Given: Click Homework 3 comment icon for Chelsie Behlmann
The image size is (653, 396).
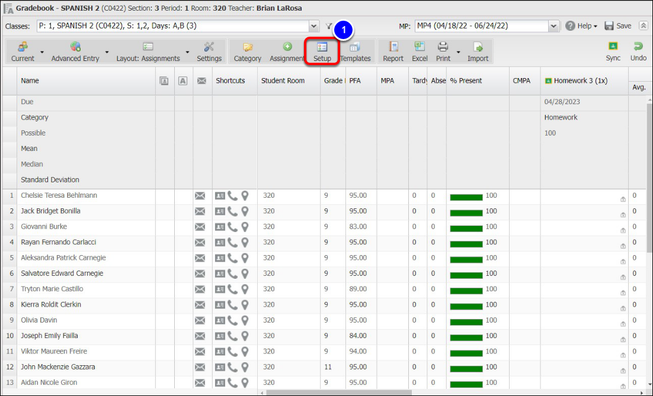Looking at the screenshot, I should point(623,199).
